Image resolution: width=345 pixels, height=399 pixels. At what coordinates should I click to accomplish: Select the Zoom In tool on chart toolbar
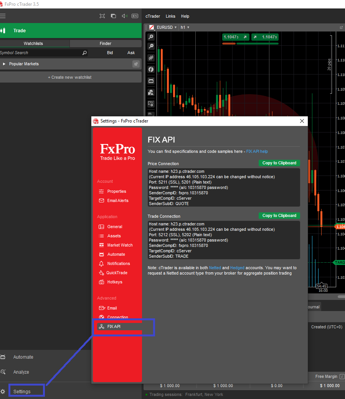click(x=150, y=37)
